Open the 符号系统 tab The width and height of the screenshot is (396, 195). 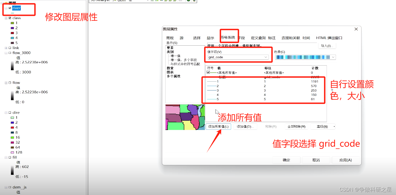tap(228, 38)
